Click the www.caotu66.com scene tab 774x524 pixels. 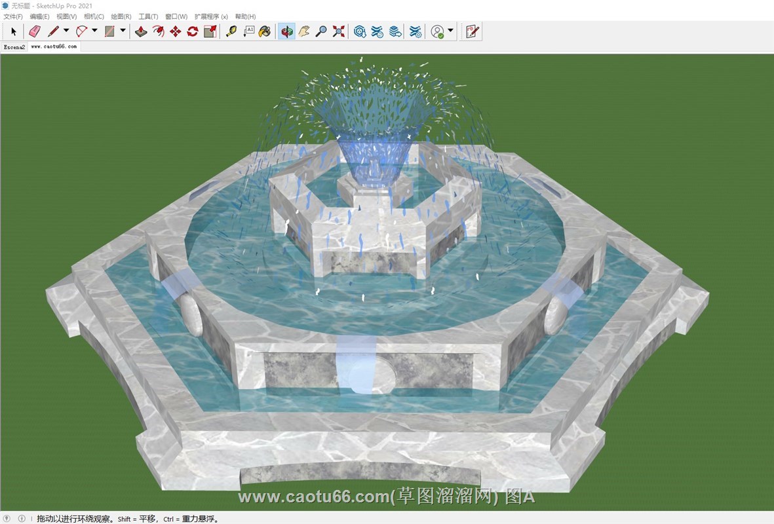54,47
